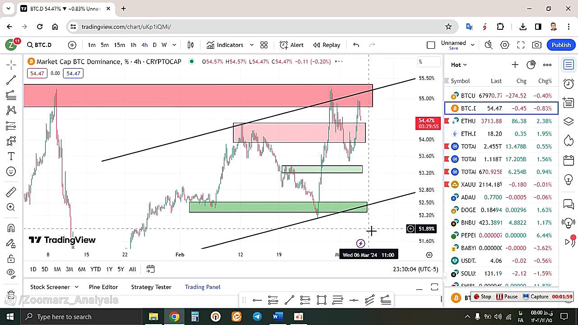Select ETHU row in watchlist
The height and width of the screenshot is (325, 578).
pos(502,121)
